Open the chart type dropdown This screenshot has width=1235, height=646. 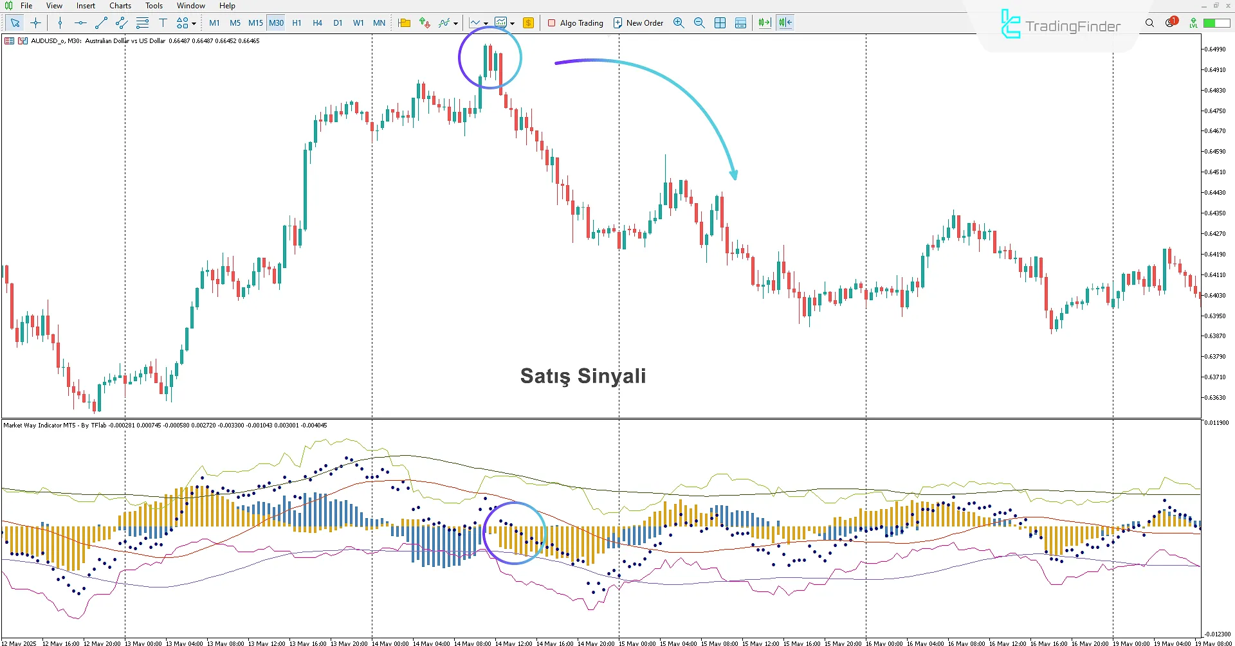pyautogui.click(x=487, y=22)
